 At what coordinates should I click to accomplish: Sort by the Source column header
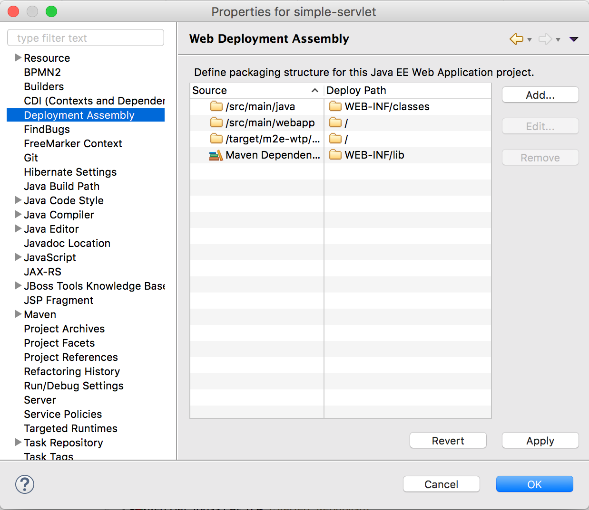coord(257,90)
